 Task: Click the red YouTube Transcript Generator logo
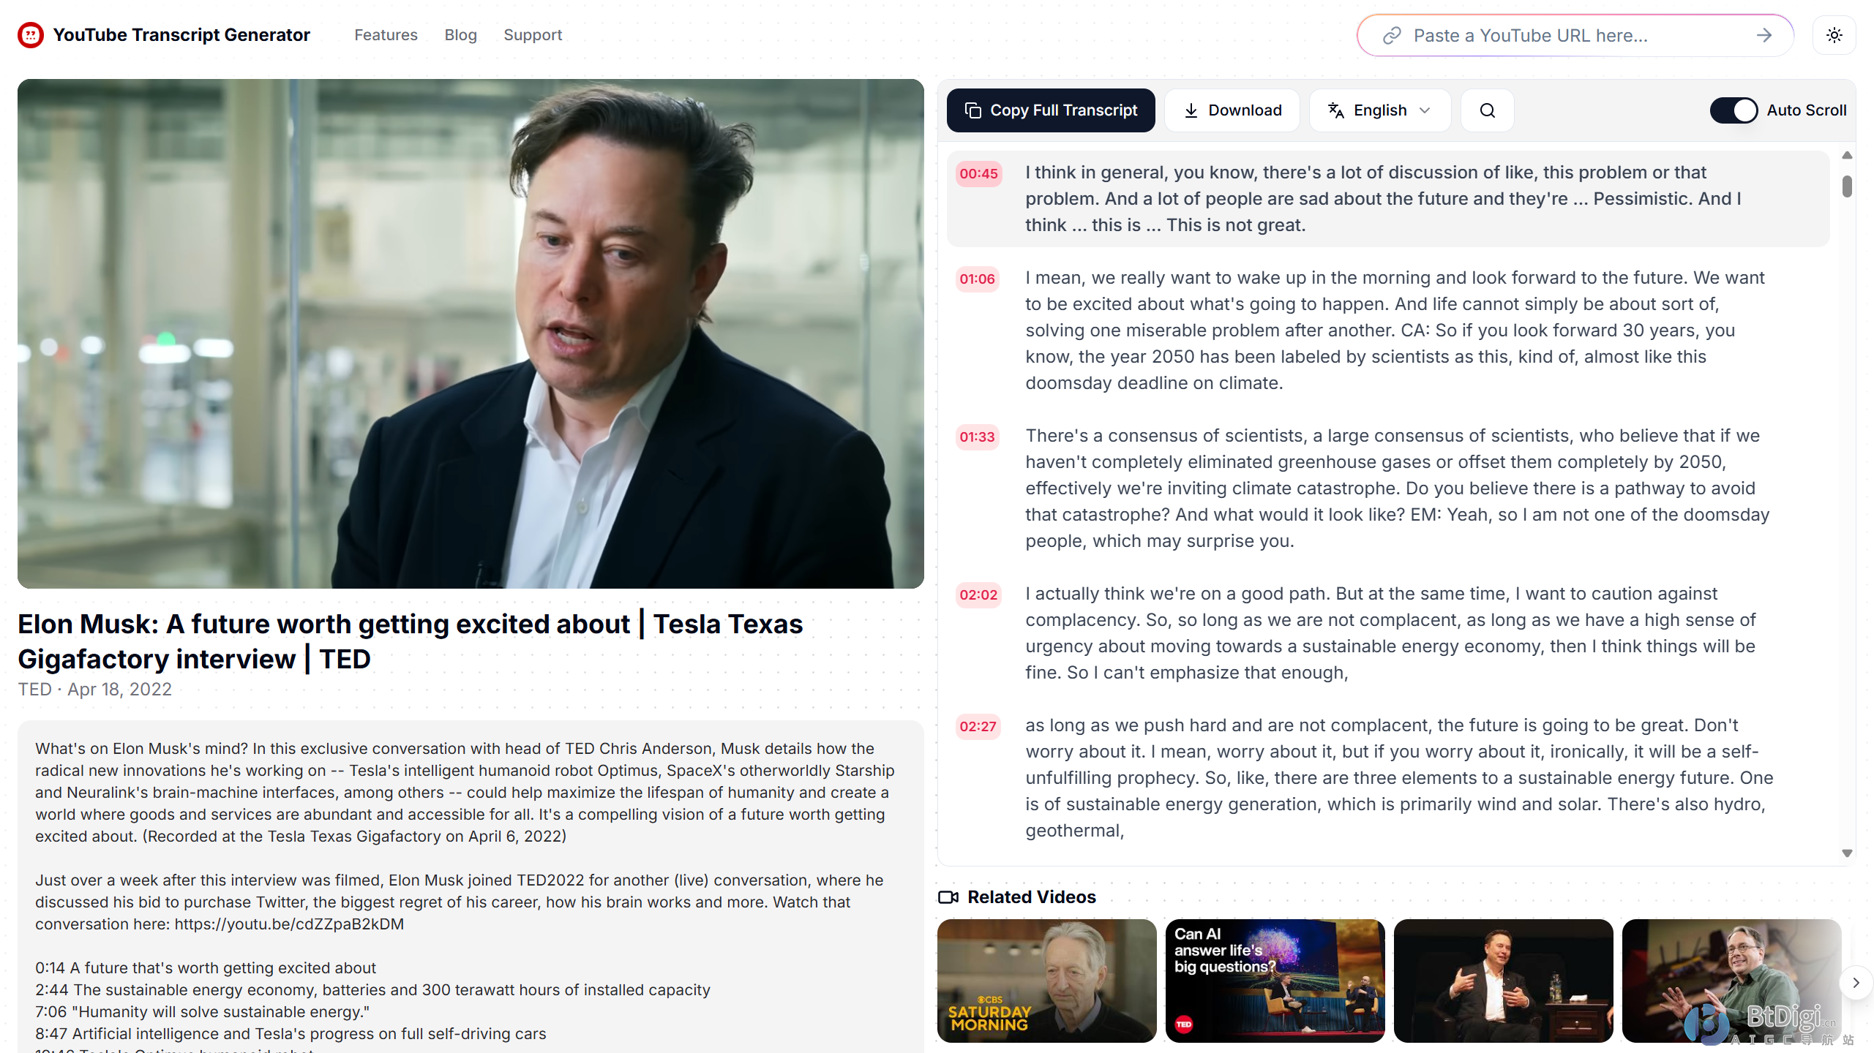pyautogui.click(x=31, y=34)
